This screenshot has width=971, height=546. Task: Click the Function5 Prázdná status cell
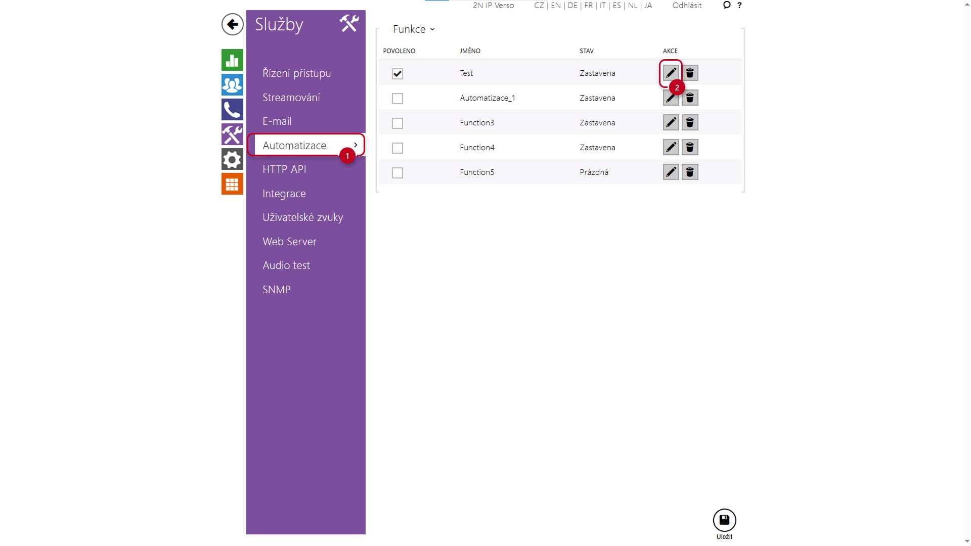pyautogui.click(x=594, y=172)
